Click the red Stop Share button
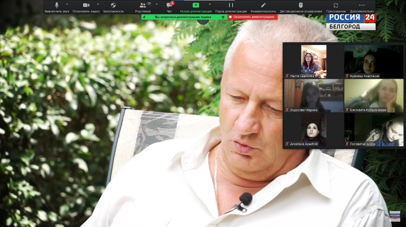 point(253,17)
